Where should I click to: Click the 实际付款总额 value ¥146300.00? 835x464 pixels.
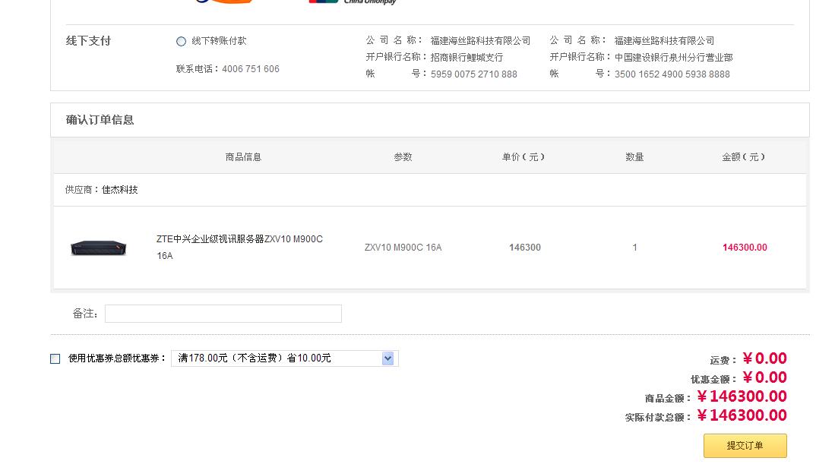742,415
